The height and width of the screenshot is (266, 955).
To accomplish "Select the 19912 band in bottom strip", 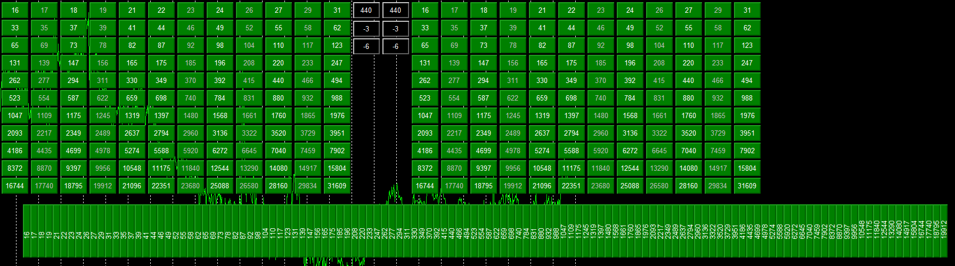I will tap(944, 231).
